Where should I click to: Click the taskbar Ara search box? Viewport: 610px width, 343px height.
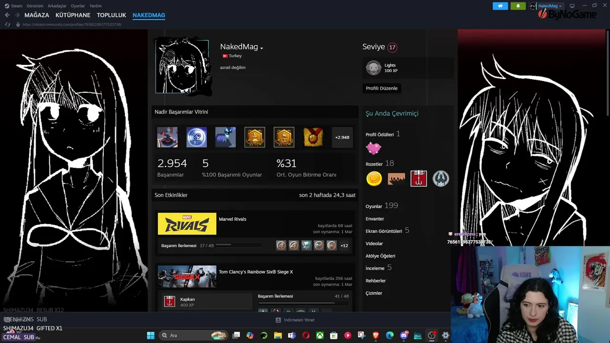click(193, 335)
